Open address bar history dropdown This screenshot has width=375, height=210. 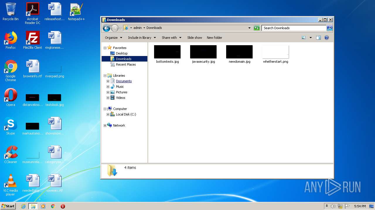(249, 28)
